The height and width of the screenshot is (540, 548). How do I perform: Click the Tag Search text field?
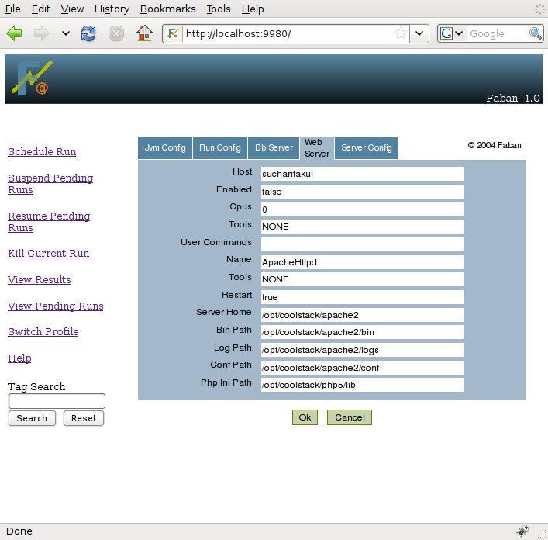(57, 401)
